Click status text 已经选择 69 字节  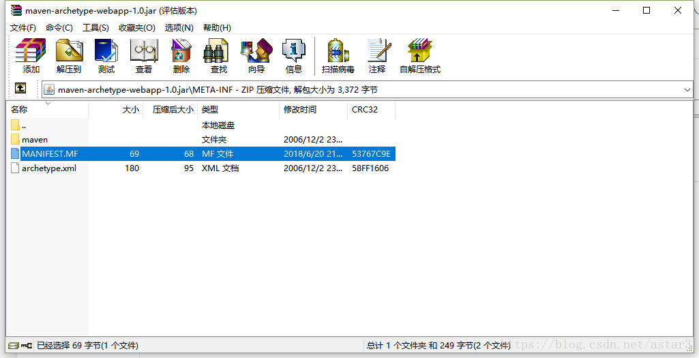tap(87, 346)
